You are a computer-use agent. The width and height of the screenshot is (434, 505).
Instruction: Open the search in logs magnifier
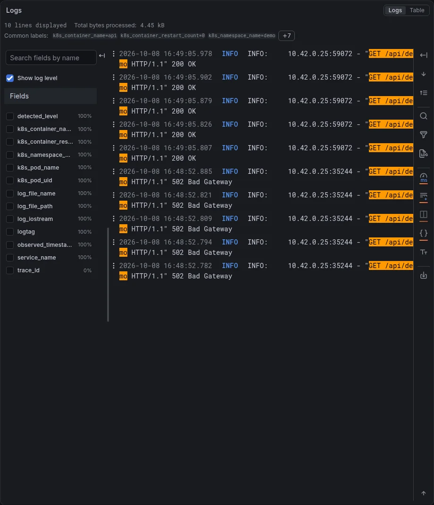(423, 116)
